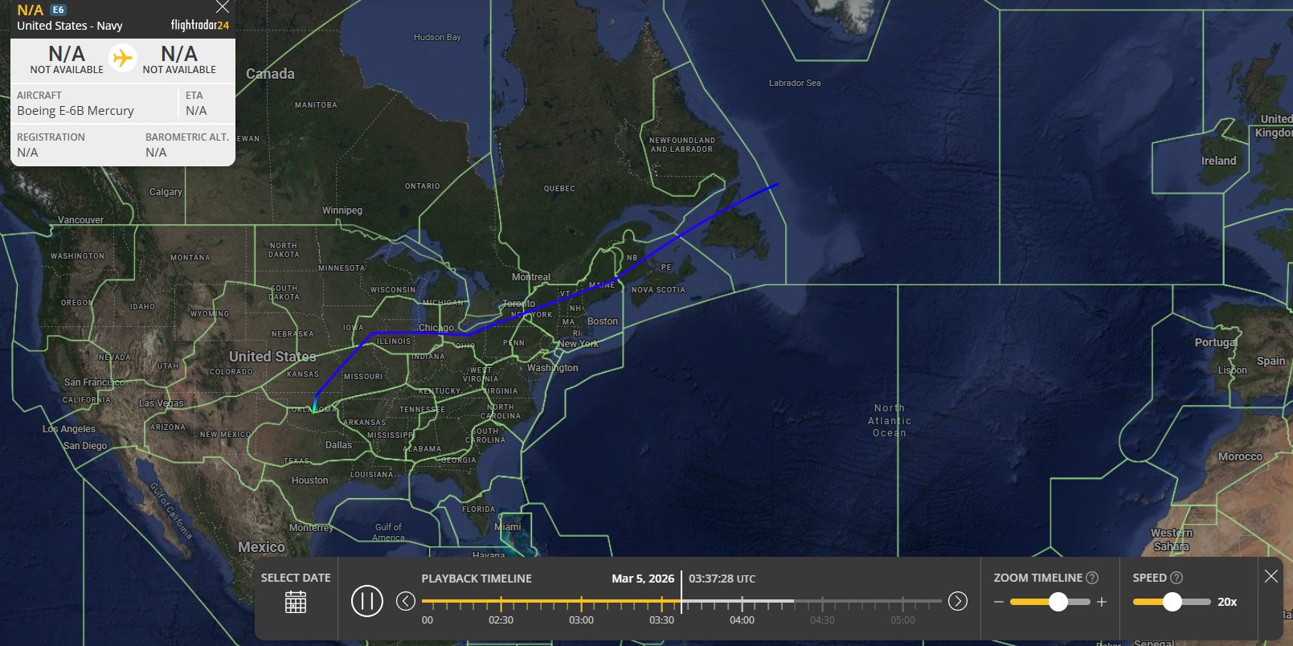This screenshot has width=1293, height=646.
Task: Click the Winnipeg city label on map
Action: tap(342, 211)
